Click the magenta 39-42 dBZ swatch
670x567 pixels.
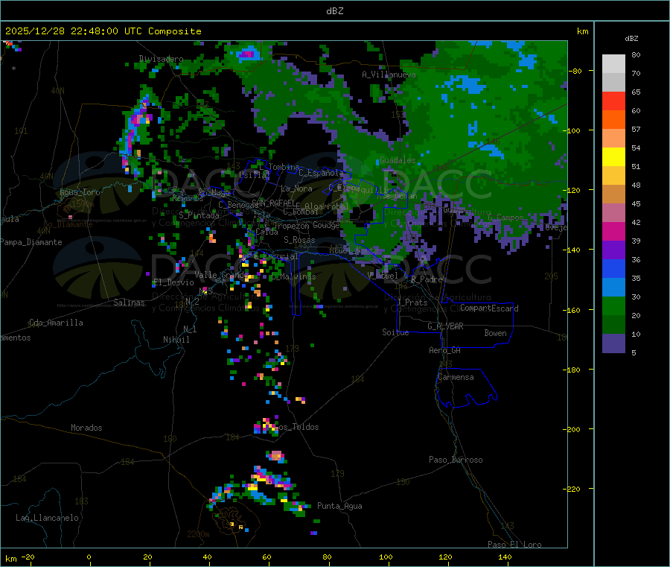tap(613, 231)
